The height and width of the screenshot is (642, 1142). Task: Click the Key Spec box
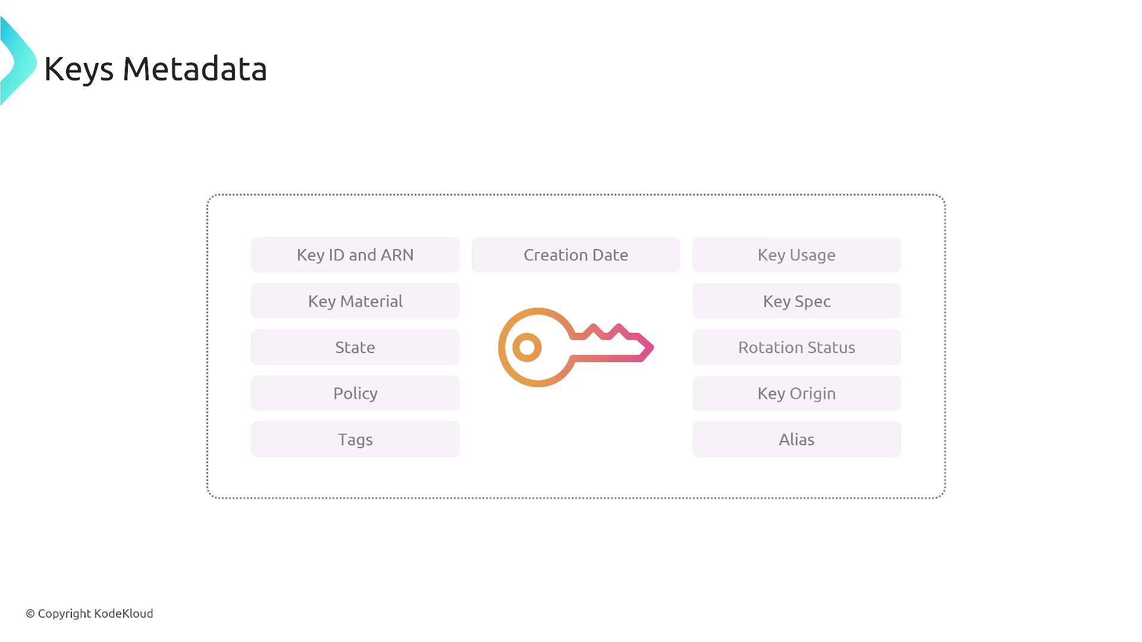(x=796, y=301)
